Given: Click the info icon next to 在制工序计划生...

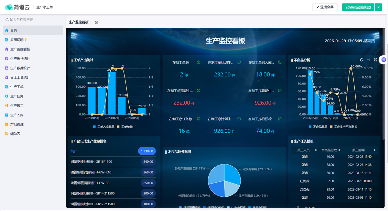Looking at the screenshot, I should [x=239, y=119].
